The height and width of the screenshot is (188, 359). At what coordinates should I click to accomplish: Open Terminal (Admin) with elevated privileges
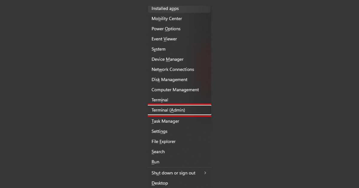168,110
